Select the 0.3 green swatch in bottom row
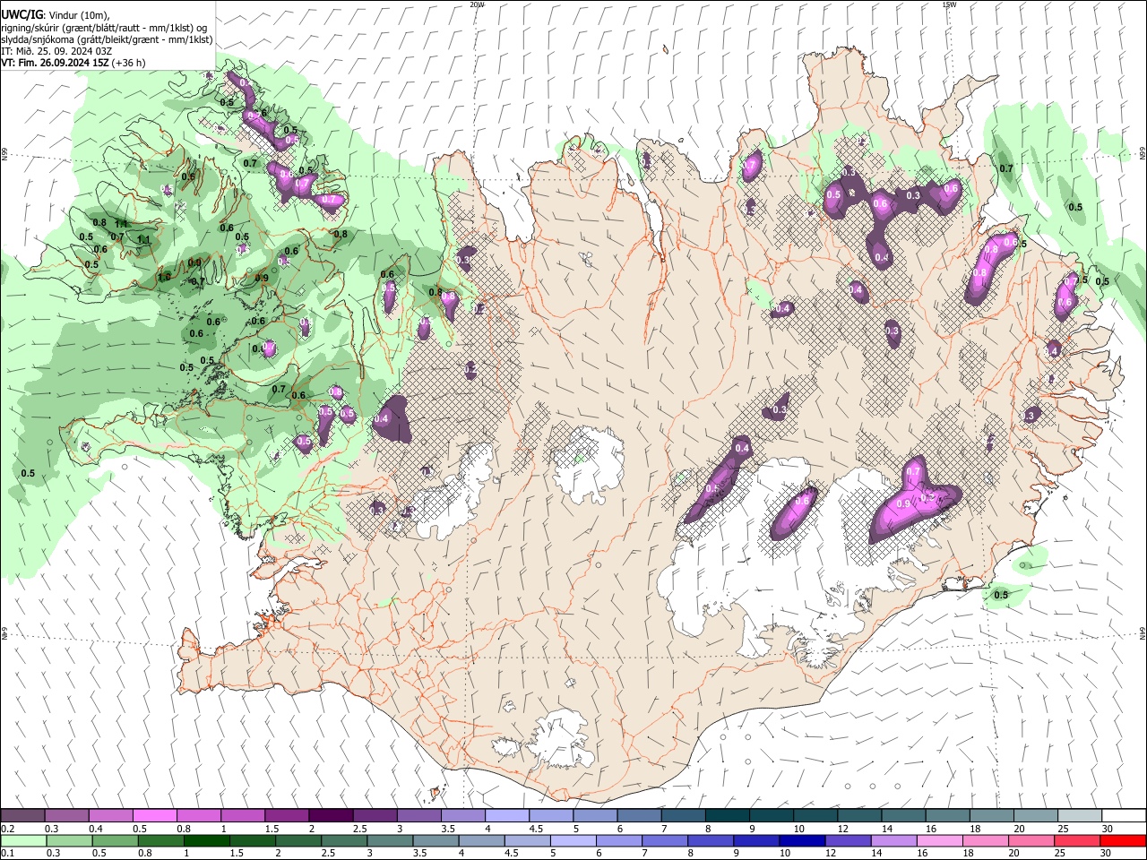This screenshot has width=1147, height=860. click(x=69, y=841)
